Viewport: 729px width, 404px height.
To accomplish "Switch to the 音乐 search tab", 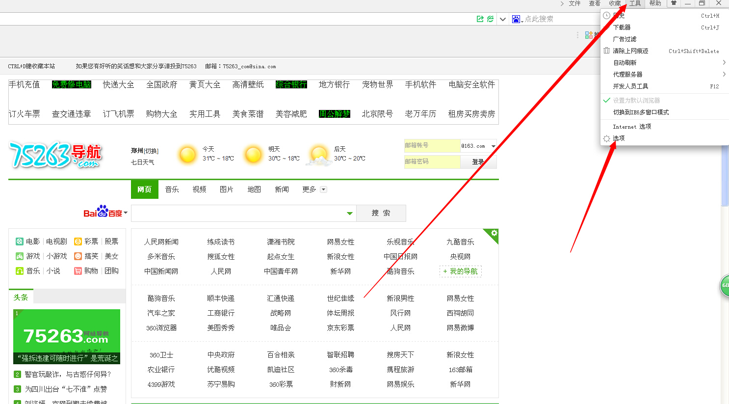I will 172,189.
